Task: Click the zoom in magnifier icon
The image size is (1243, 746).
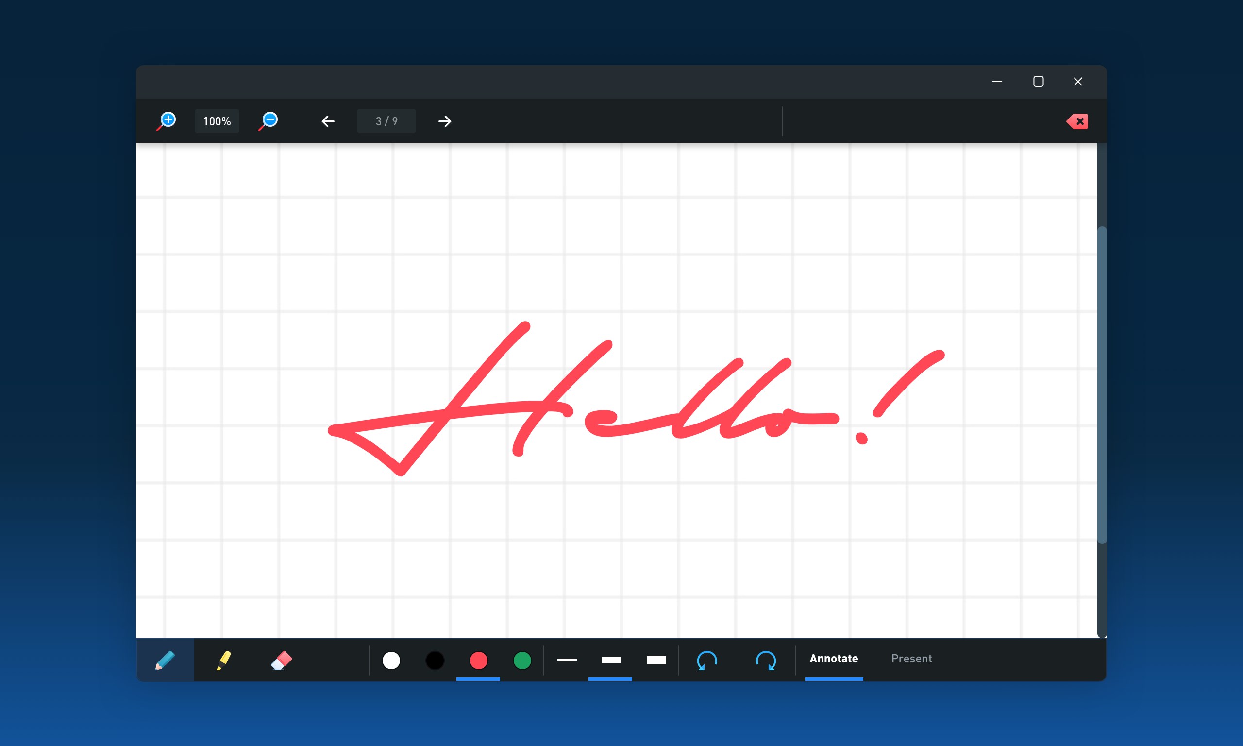Action: coord(167,120)
